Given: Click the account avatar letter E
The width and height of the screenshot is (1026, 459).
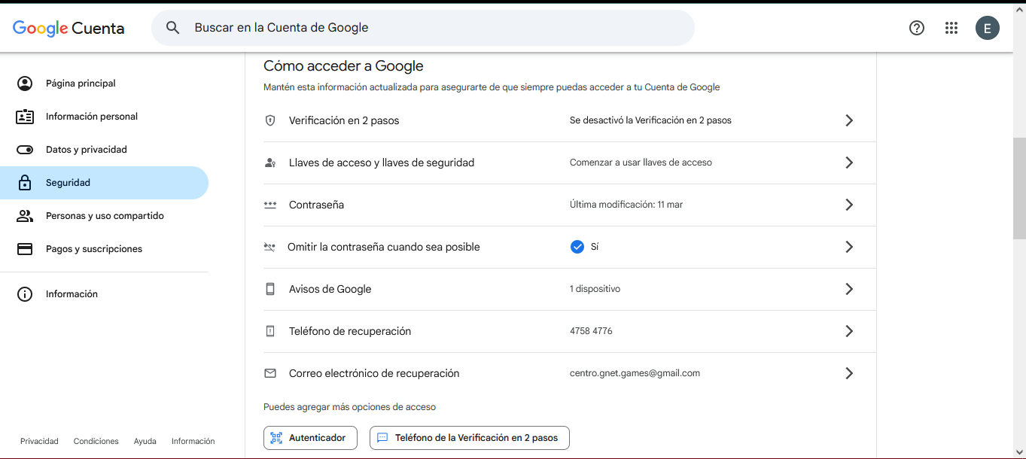Looking at the screenshot, I should pyautogui.click(x=988, y=28).
